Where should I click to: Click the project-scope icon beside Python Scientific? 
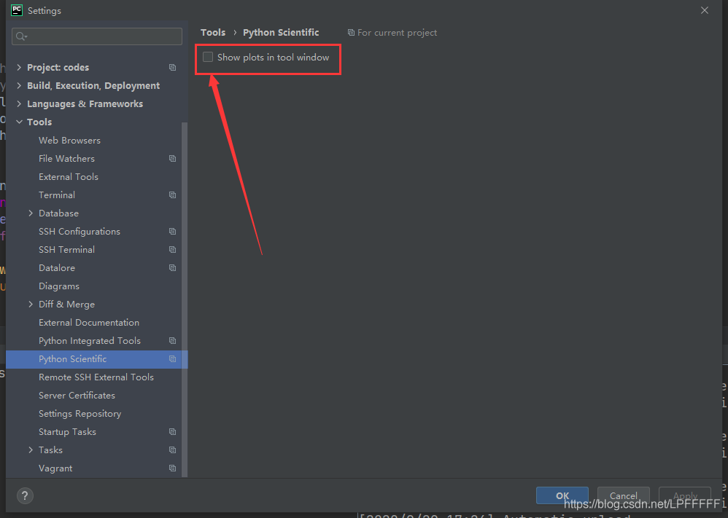point(173,359)
